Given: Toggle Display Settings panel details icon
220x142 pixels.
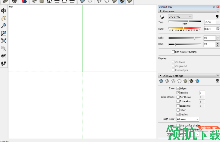Looking at the screenshot, I should pyautogui.click(x=217, y=81).
